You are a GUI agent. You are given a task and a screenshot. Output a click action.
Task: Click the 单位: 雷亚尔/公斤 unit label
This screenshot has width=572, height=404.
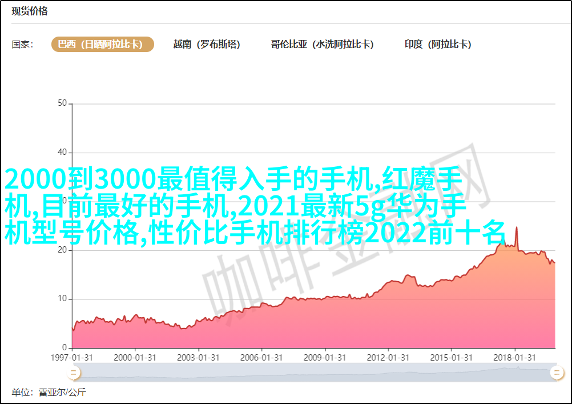tap(49, 393)
